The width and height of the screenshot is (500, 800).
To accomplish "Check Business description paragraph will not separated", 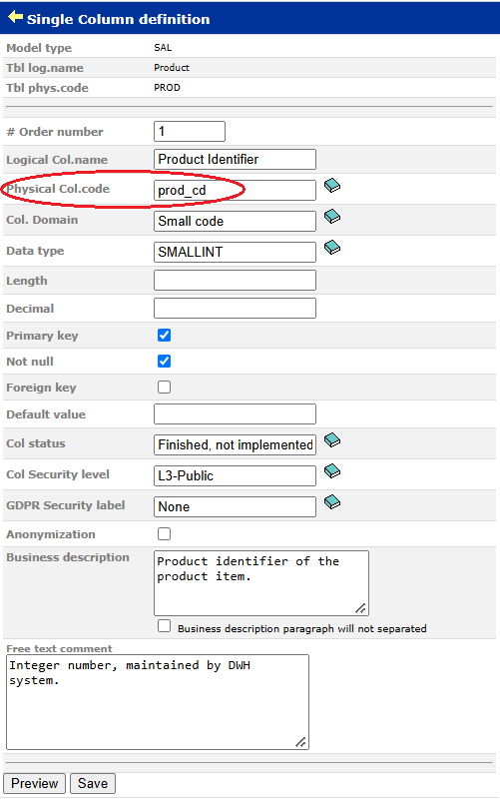I will pyautogui.click(x=164, y=626).
